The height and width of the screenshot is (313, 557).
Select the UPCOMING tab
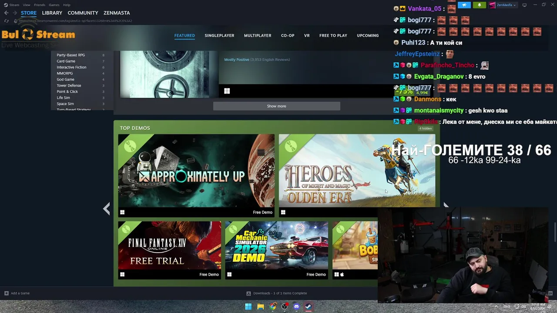tap(368, 36)
